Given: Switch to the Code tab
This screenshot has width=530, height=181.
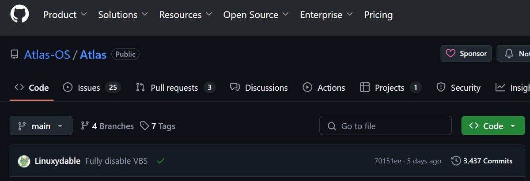Looking at the screenshot, I should tap(31, 88).
